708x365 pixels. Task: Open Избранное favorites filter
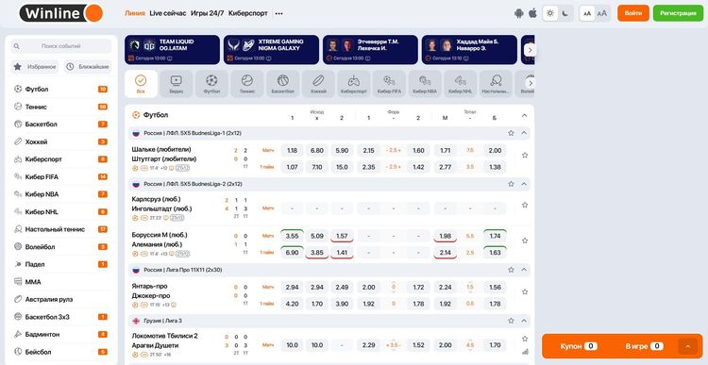[35, 67]
